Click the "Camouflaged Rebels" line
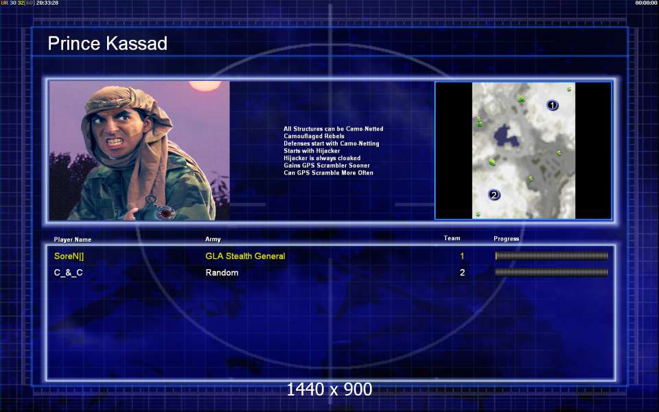The height and width of the screenshot is (412, 659). 314,136
